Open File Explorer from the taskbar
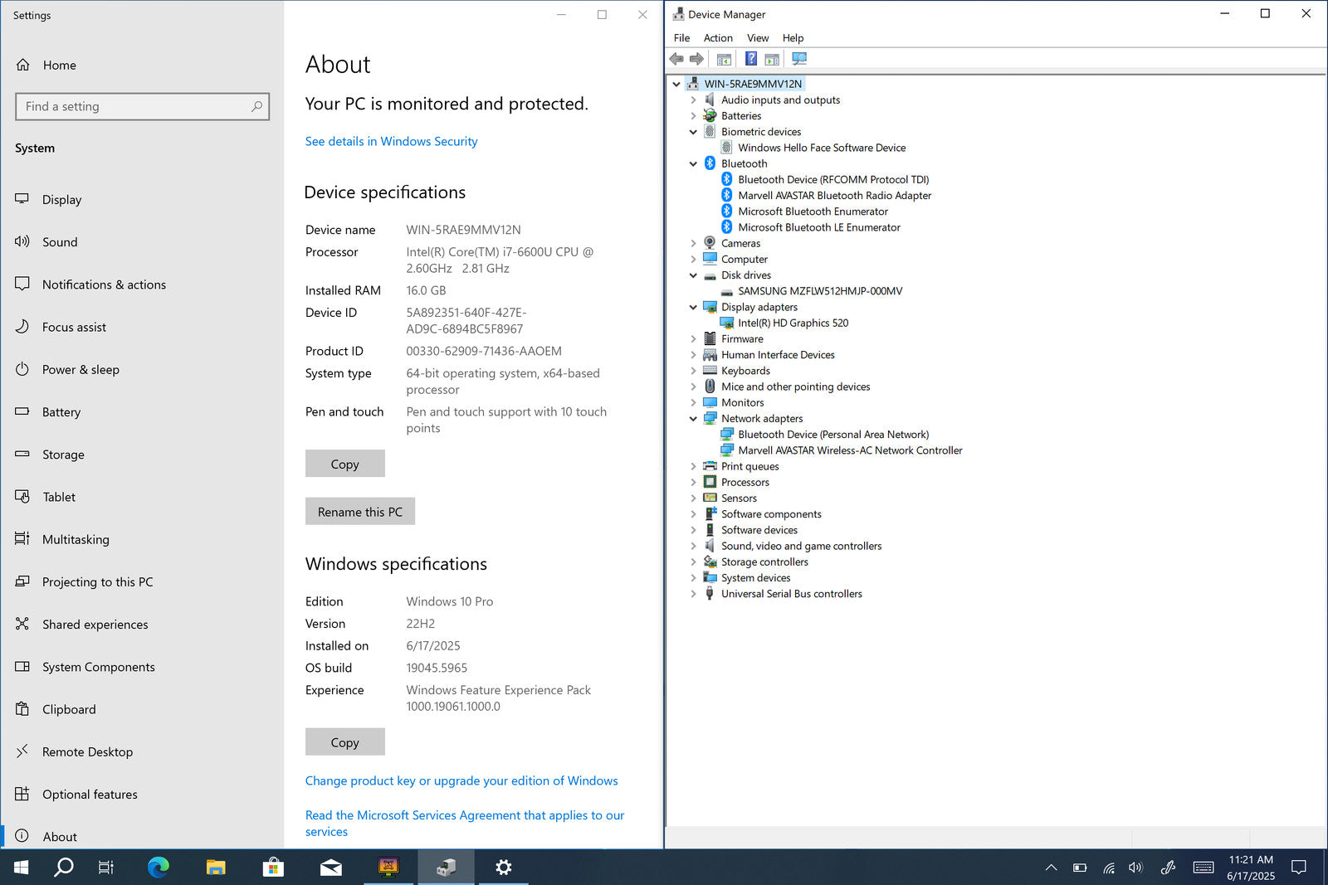Screen dimensions: 1328x885 (216, 868)
